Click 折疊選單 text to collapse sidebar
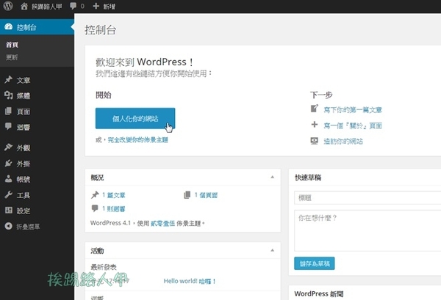 (28, 227)
